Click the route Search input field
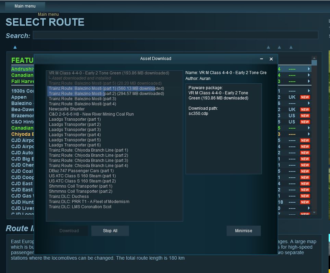330x273 pixels. tap(175, 35)
